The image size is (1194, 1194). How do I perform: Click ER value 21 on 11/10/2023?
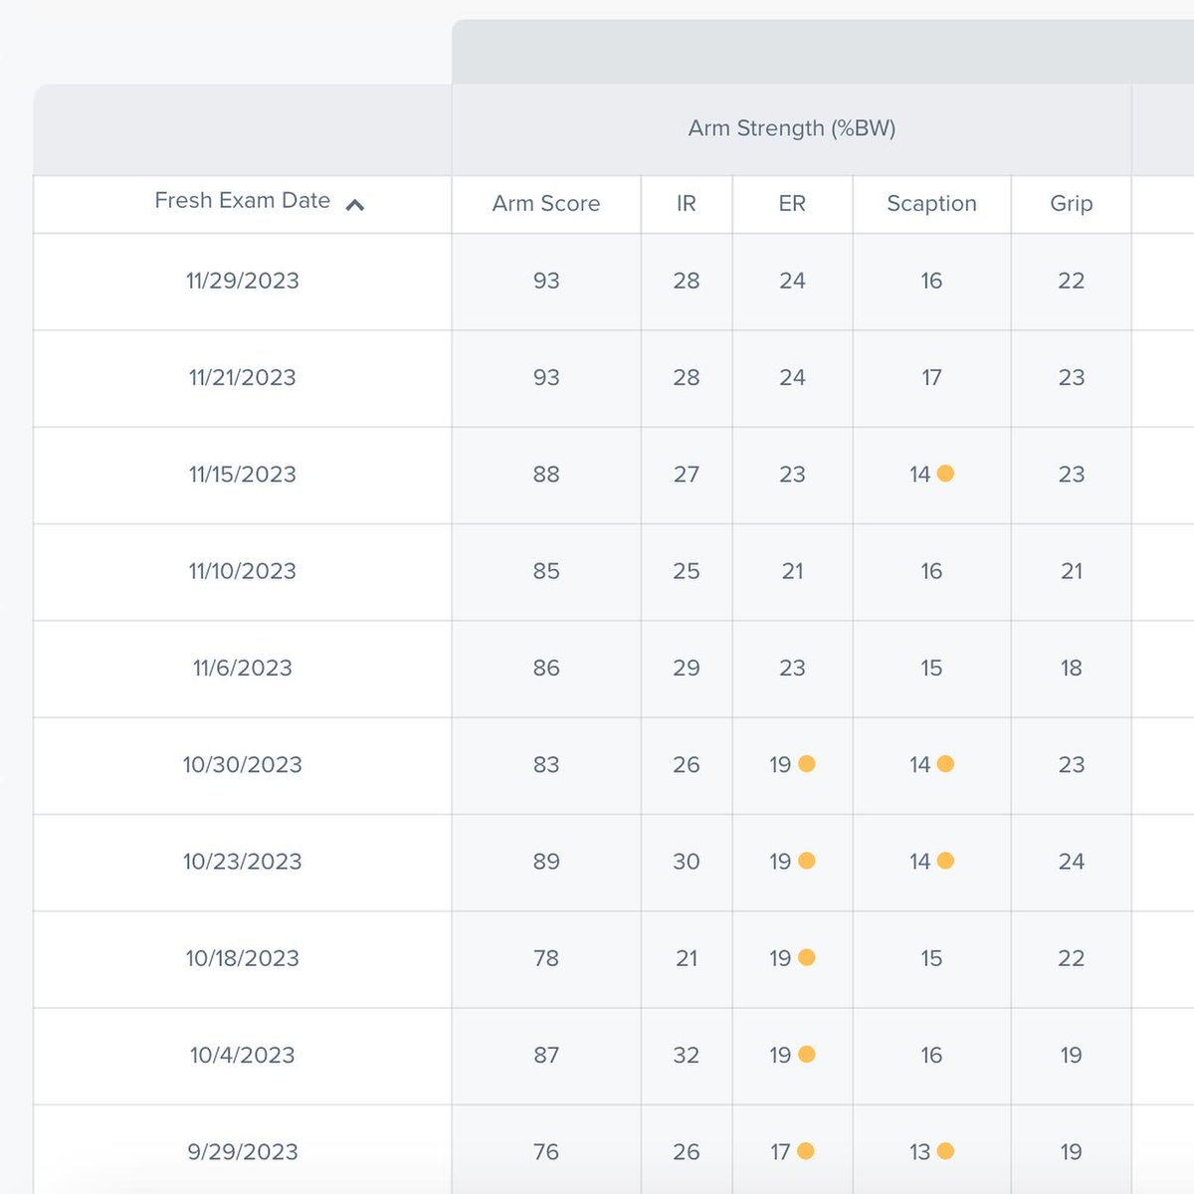tap(792, 572)
